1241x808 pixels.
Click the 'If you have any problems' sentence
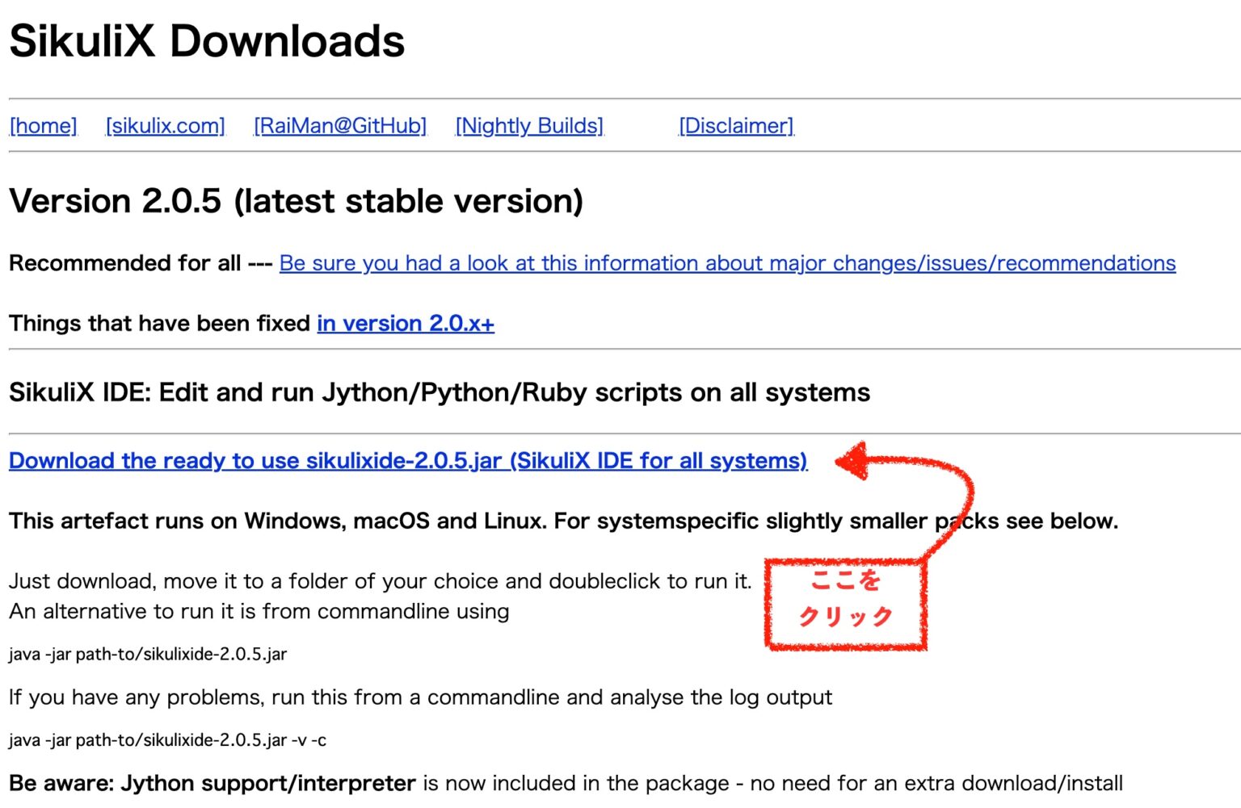click(420, 697)
